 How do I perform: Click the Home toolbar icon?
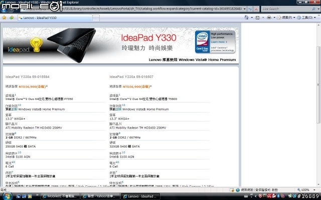(x=246, y=17)
